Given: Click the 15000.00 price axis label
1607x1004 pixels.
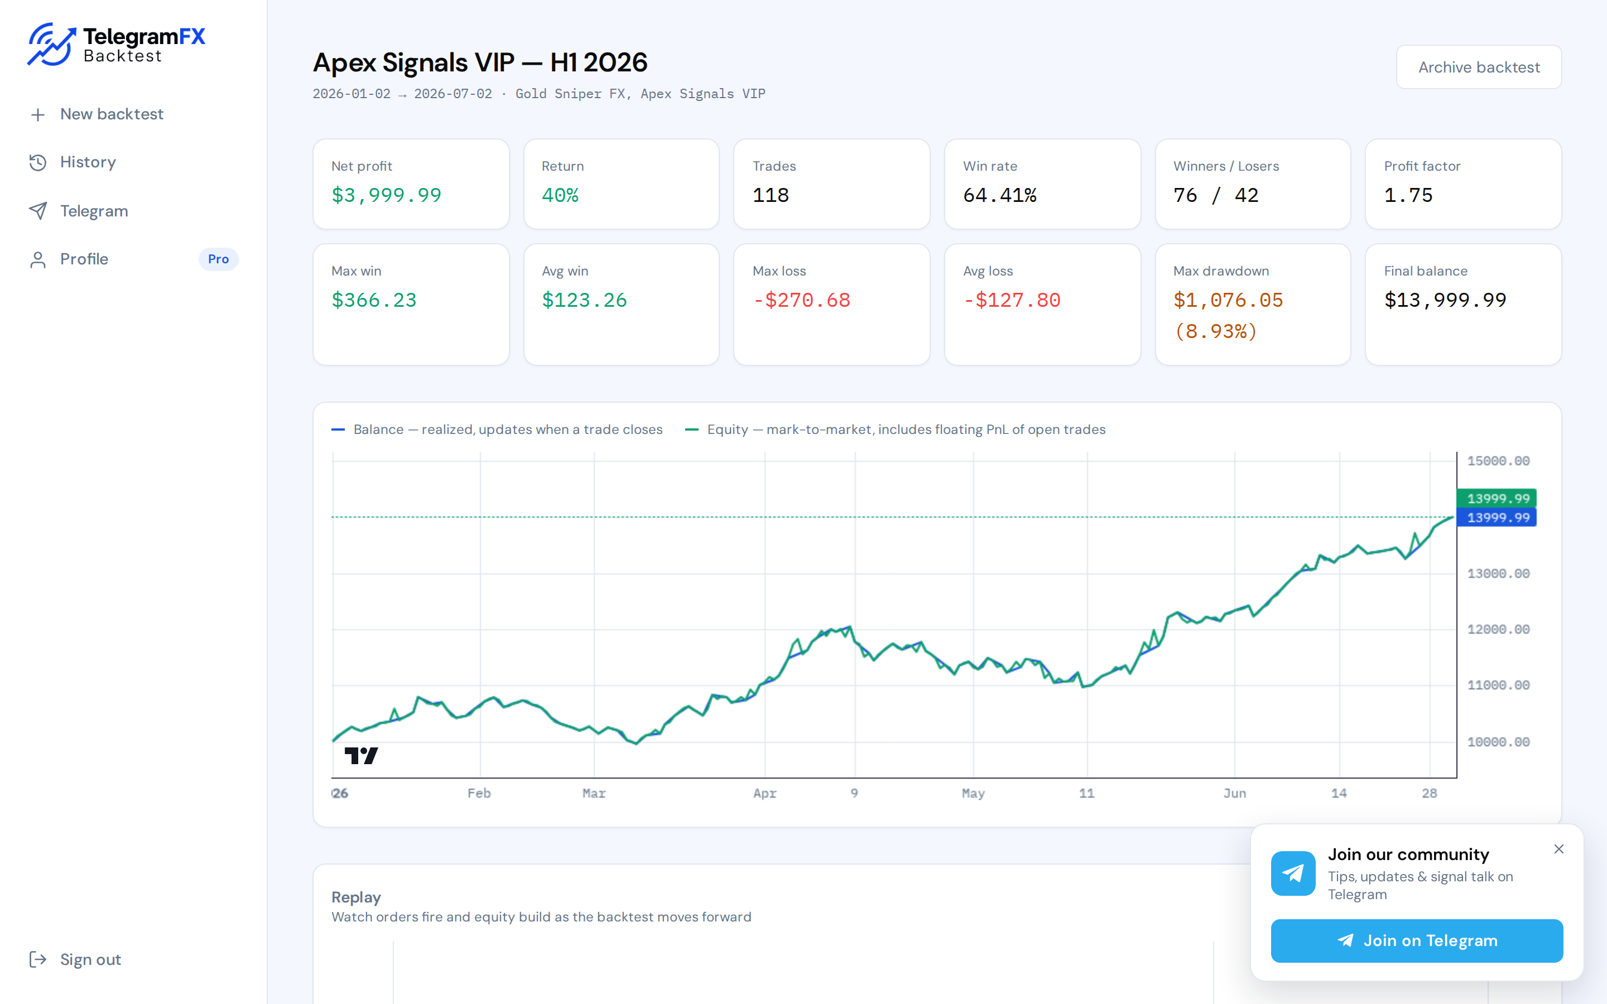Looking at the screenshot, I should tap(1498, 461).
